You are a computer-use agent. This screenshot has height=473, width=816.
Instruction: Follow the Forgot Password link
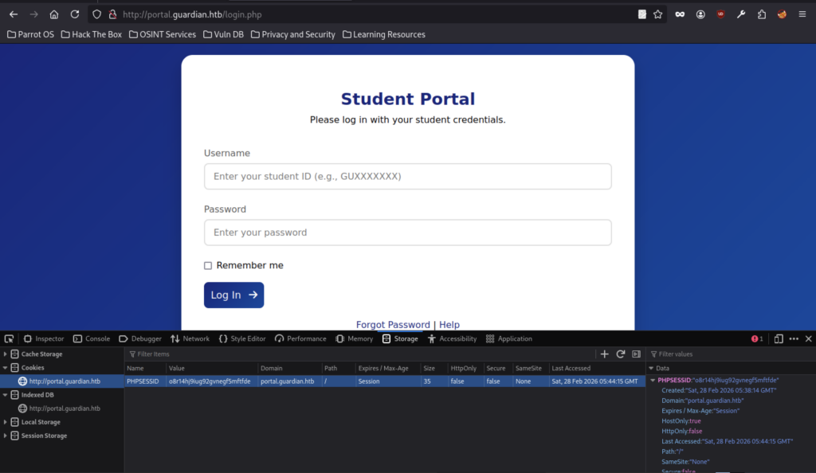coord(393,325)
